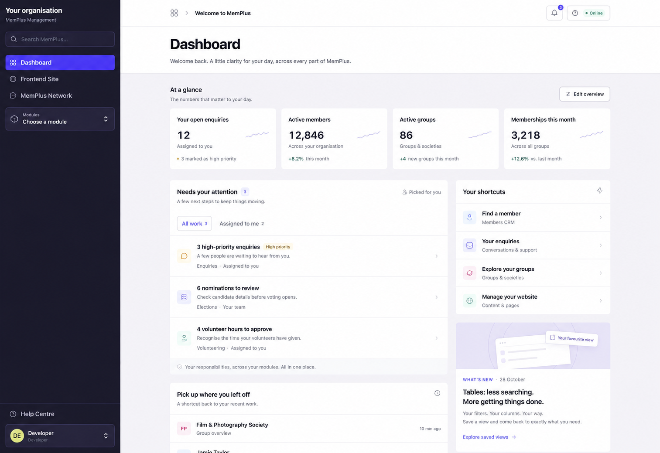Open the Find a member shortcut chevron
The width and height of the screenshot is (660, 453).
click(x=601, y=217)
